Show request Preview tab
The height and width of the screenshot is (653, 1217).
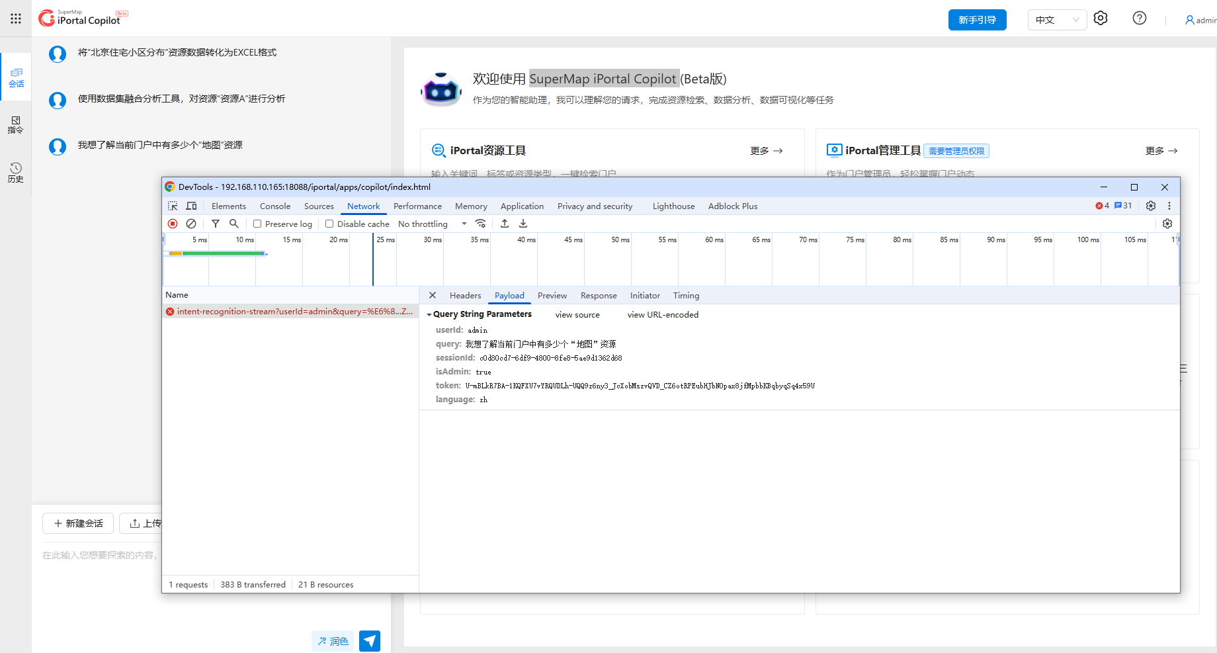(552, 295)
